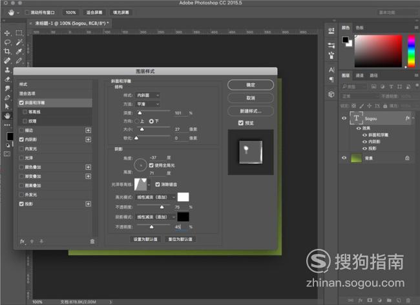Select the 样式 entry in dialog list
Viewport: 420px width, 305px height.
pyautogui.click(x=55, y=84)
